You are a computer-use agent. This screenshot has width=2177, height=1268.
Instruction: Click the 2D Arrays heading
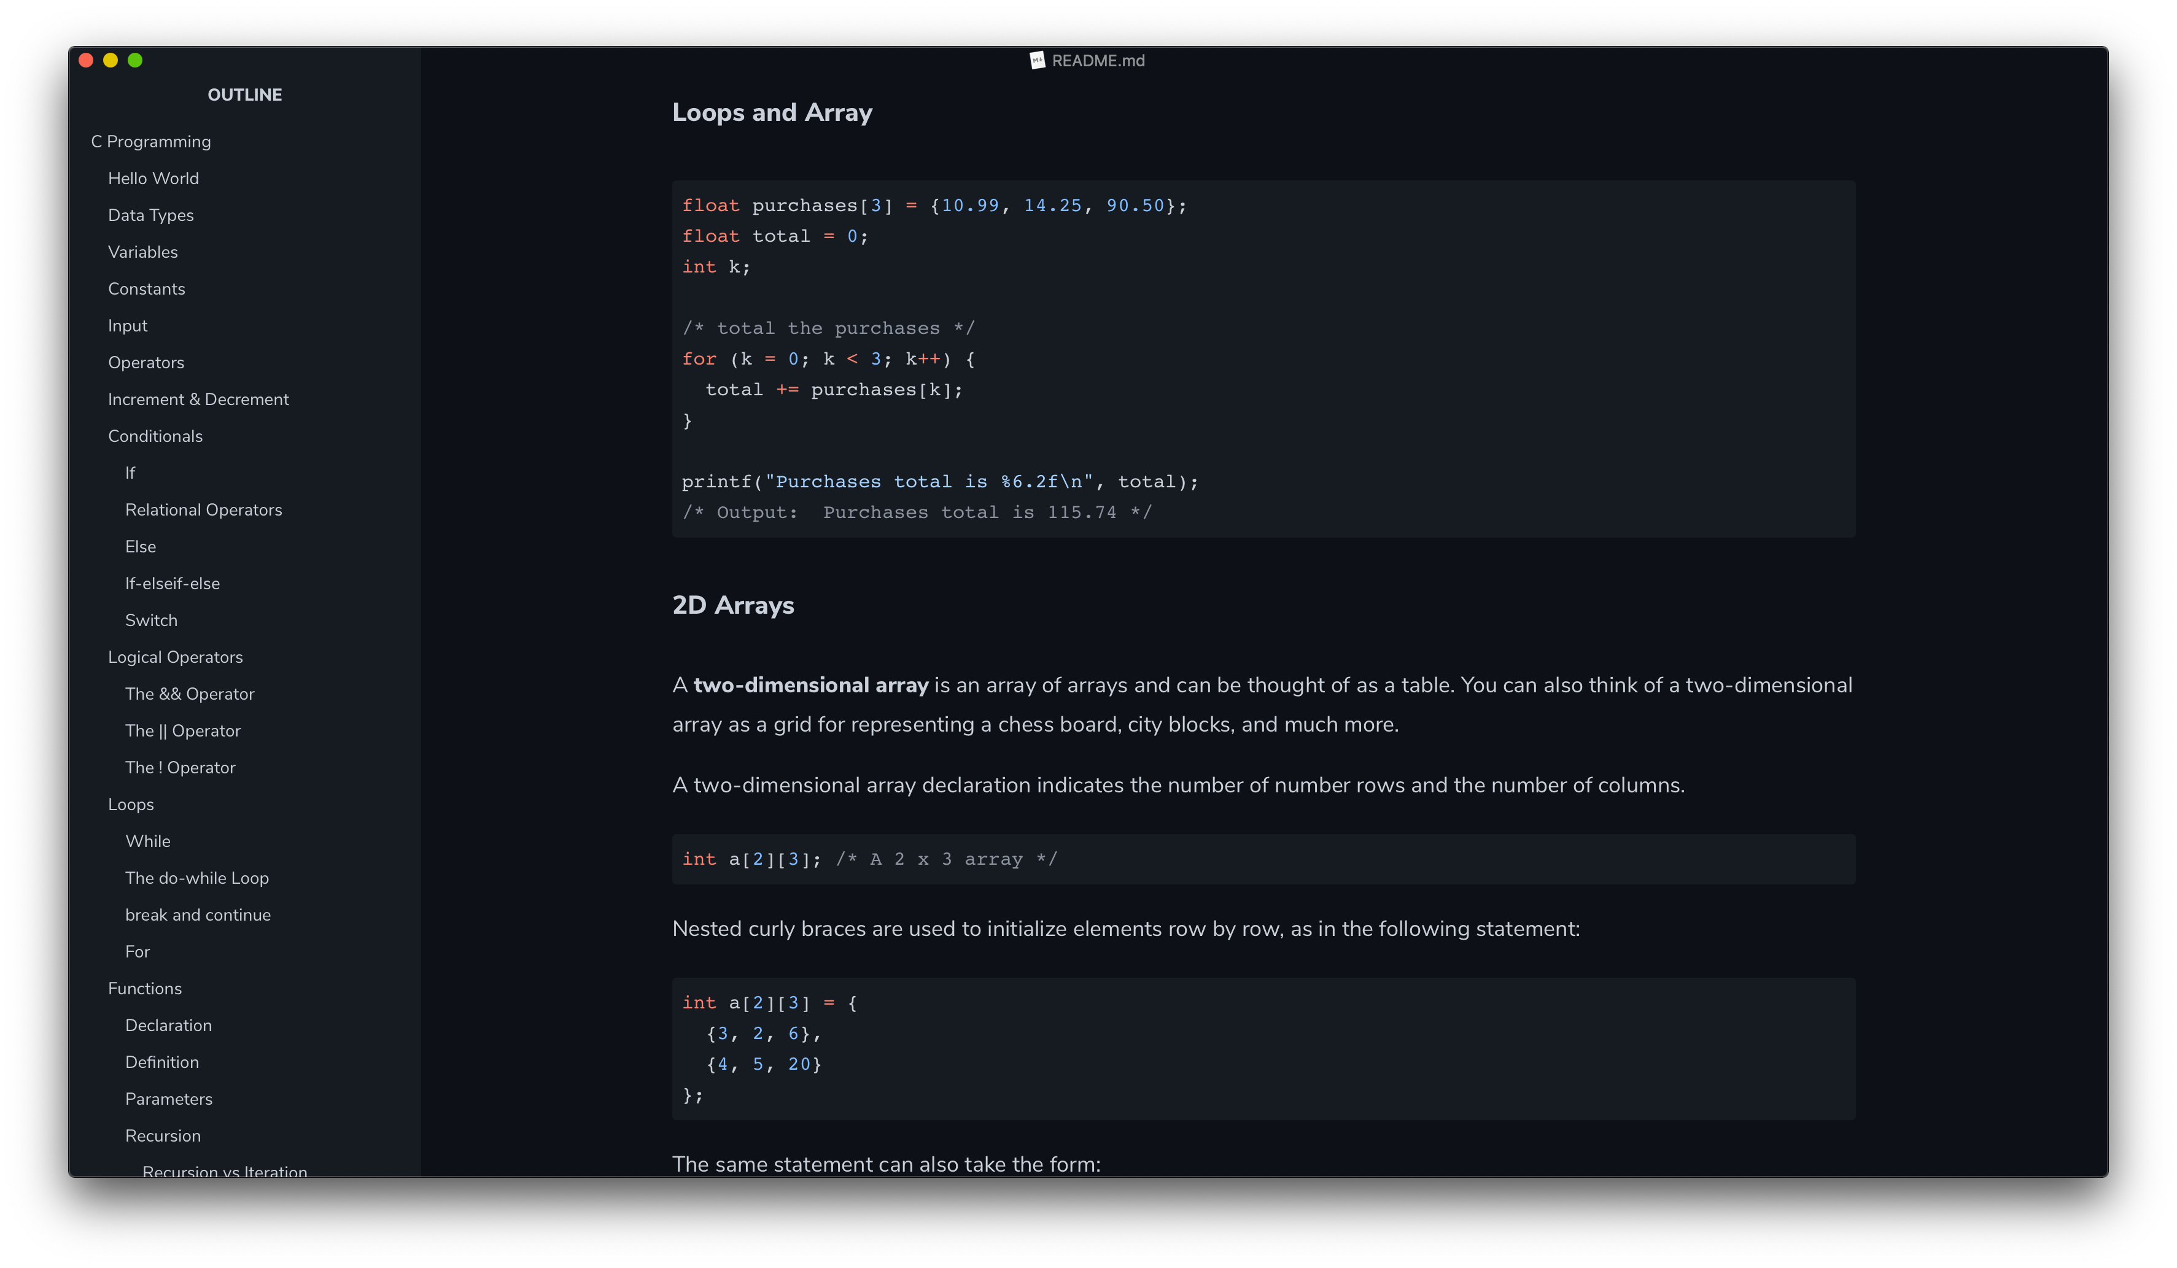pos(732,606)
